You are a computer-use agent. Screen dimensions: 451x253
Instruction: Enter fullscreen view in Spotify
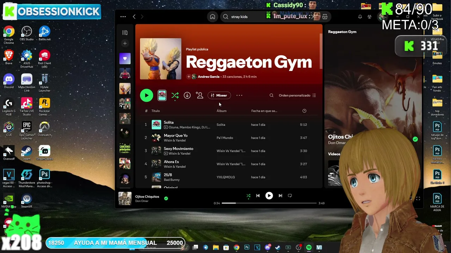pos(418,199)
